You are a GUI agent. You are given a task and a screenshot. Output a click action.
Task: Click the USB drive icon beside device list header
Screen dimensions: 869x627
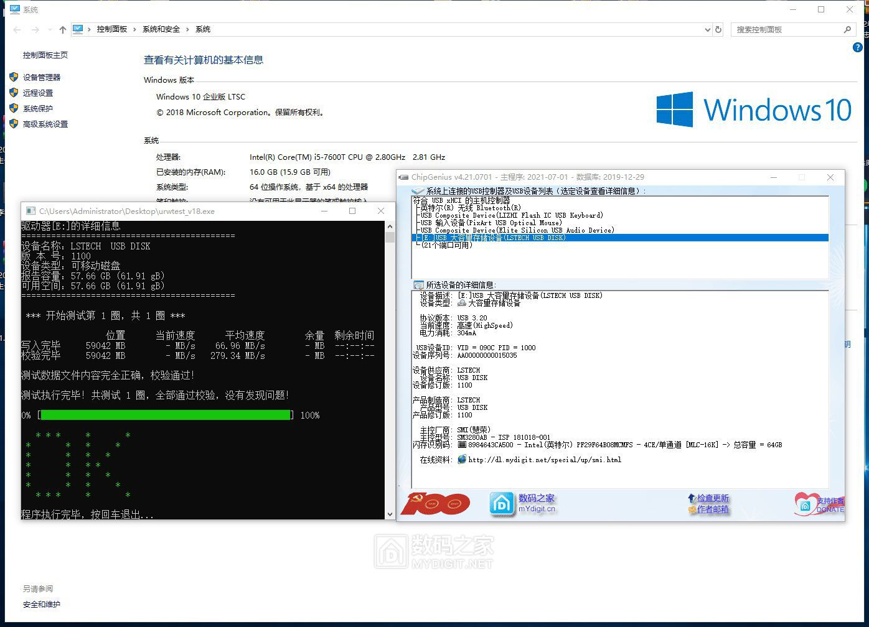[418, 192]
